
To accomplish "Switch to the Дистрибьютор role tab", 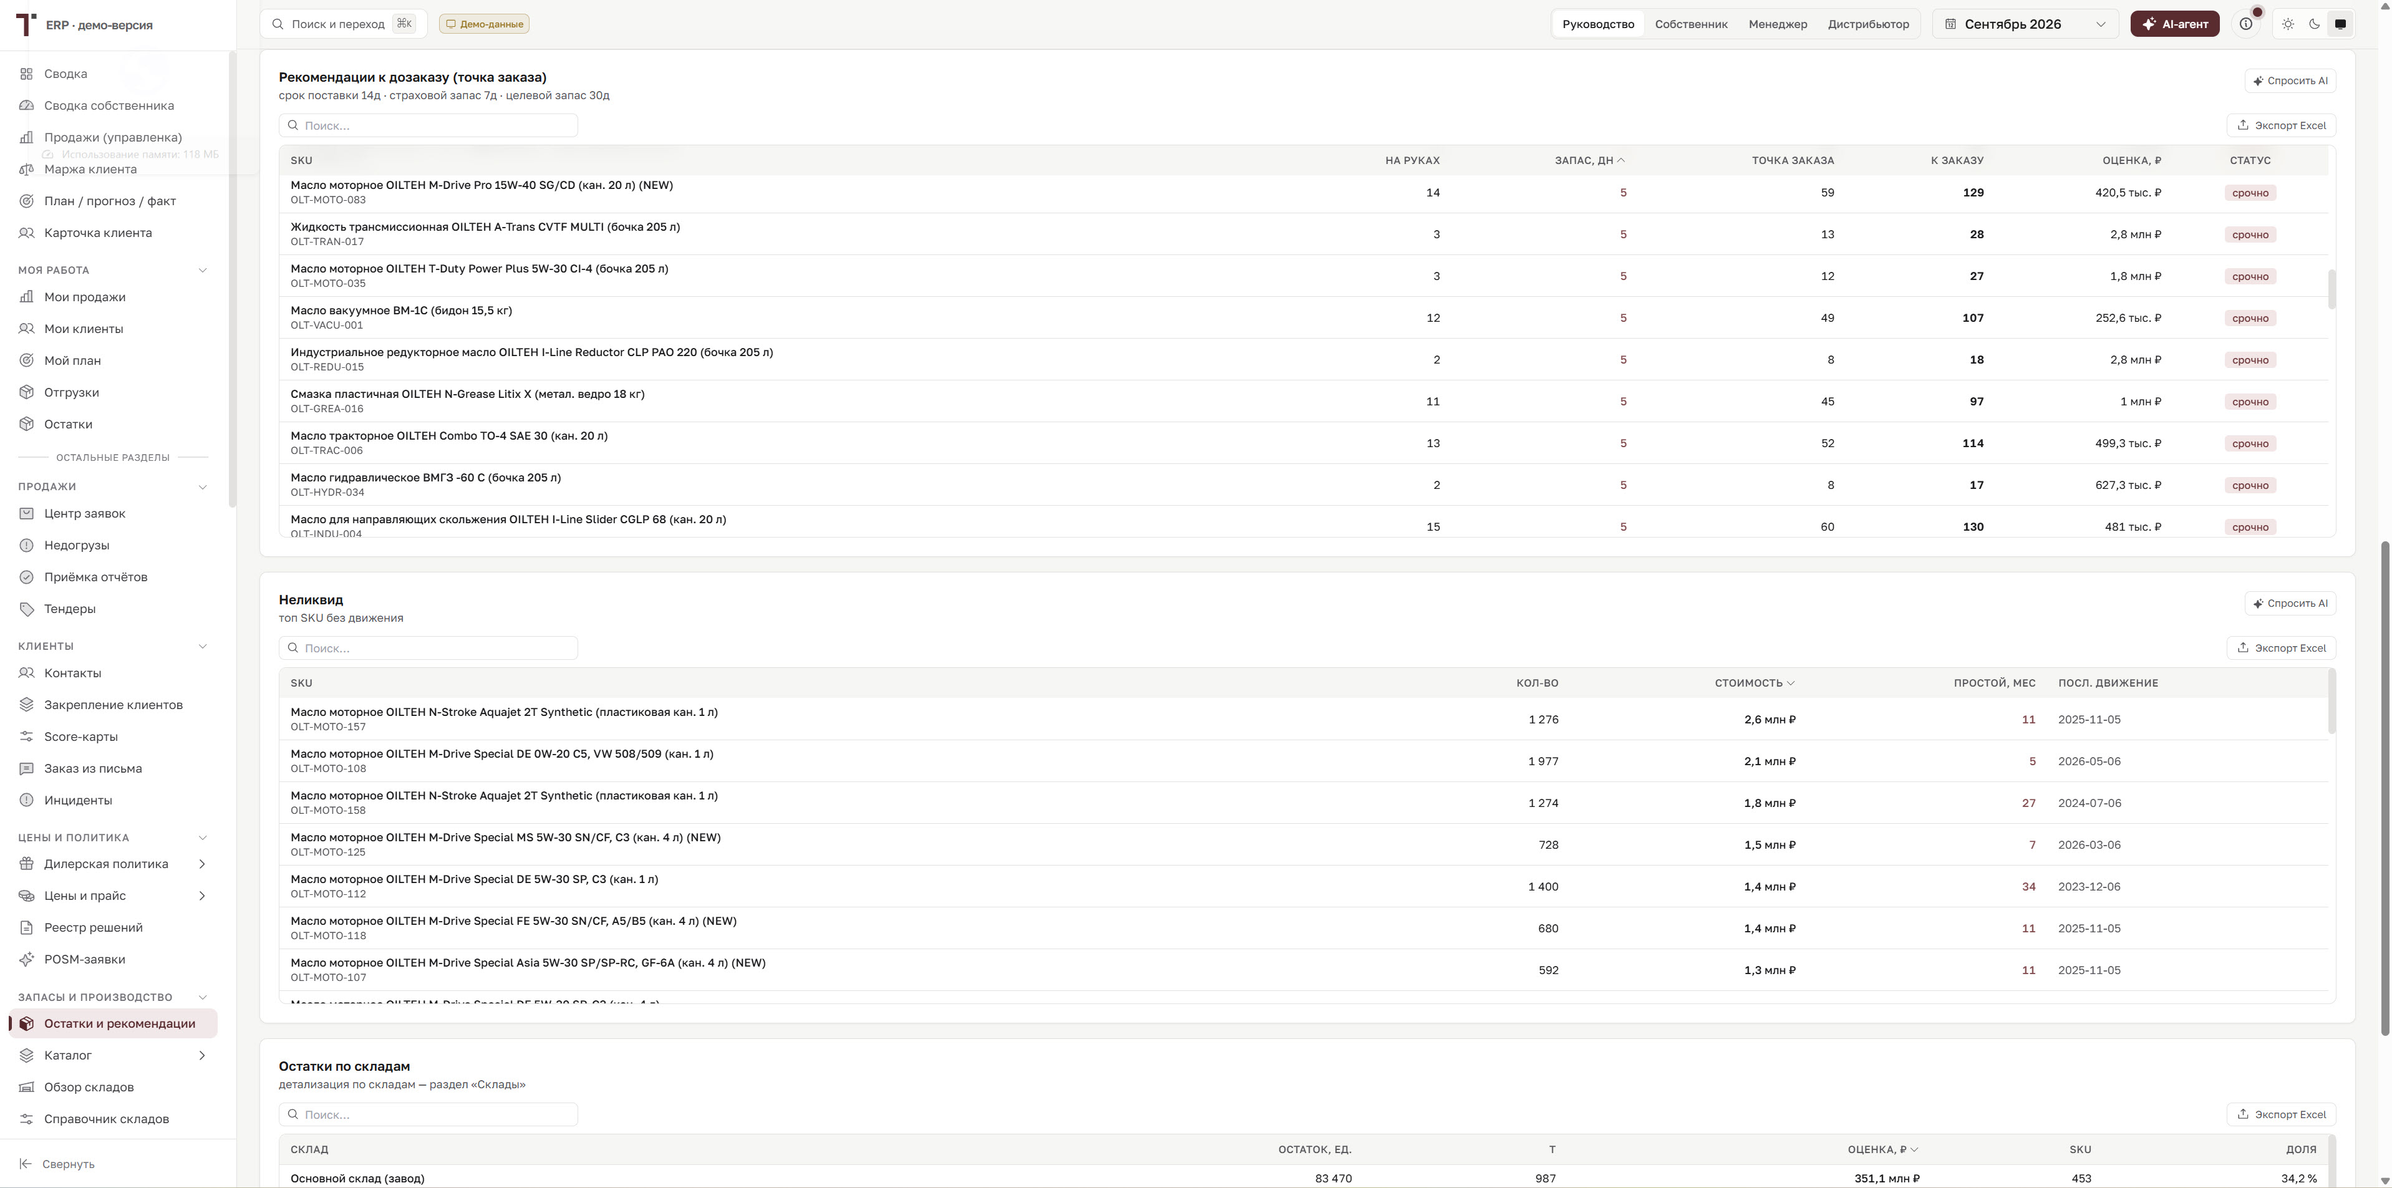I will pyautogui.click(x=1868, y=24).
